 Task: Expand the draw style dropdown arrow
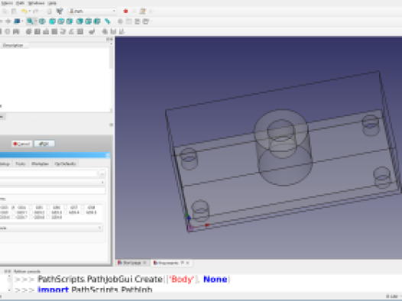click(x=22, y=21)
